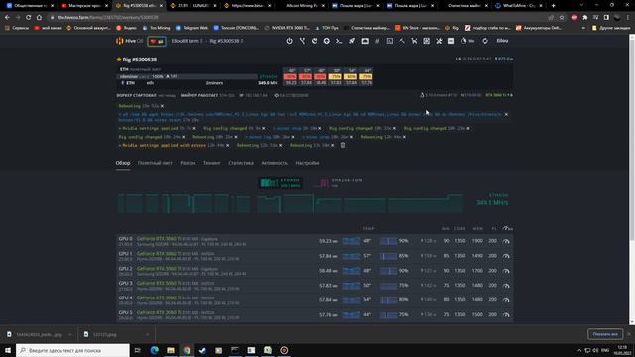Click the Hive OS logo

pos(130,41)
